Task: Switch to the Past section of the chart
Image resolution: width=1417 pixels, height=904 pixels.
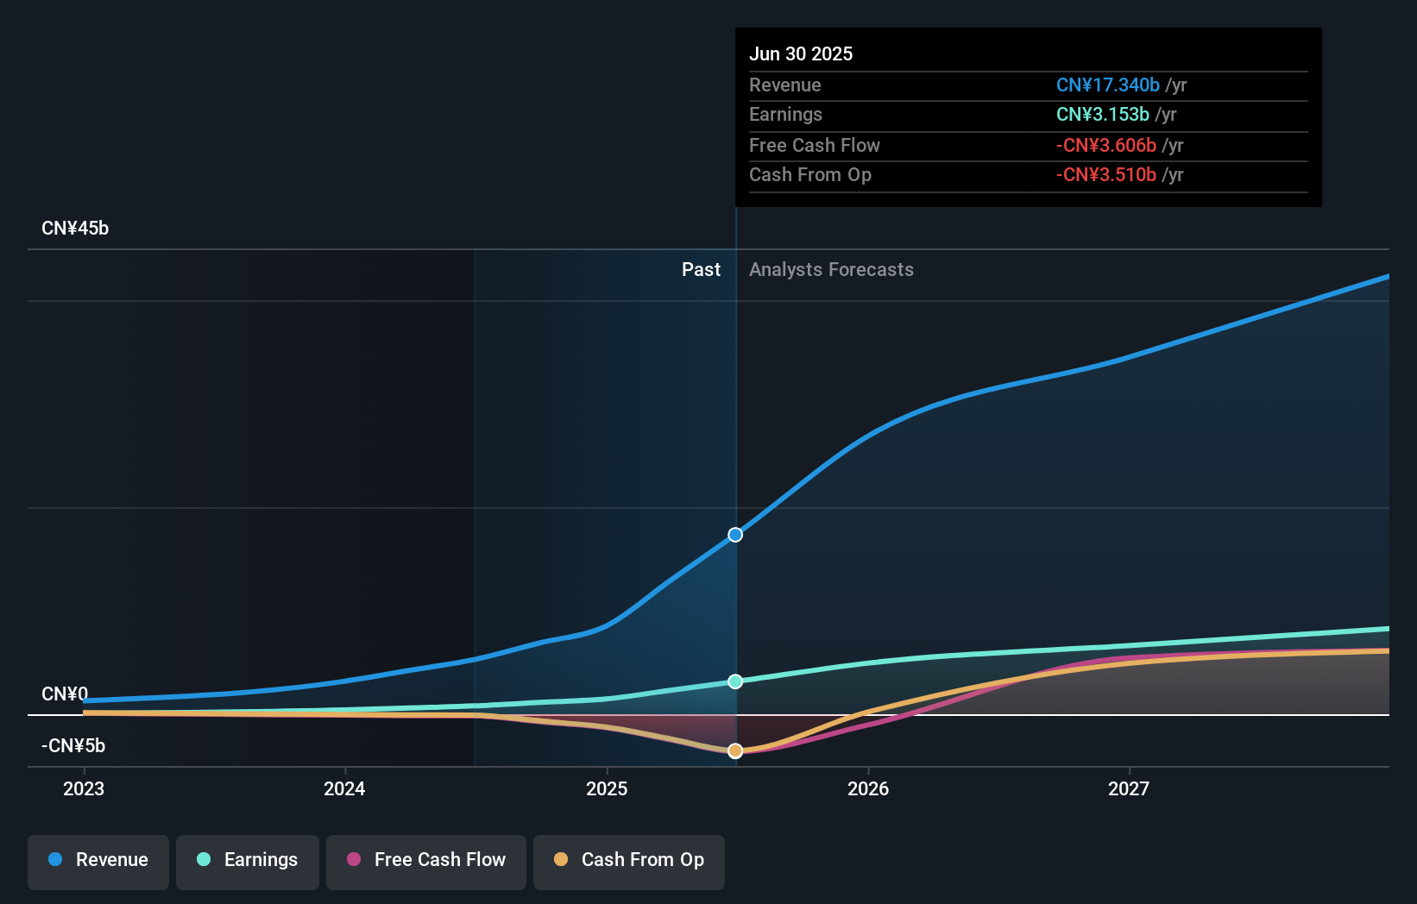Action: point(701,269)
